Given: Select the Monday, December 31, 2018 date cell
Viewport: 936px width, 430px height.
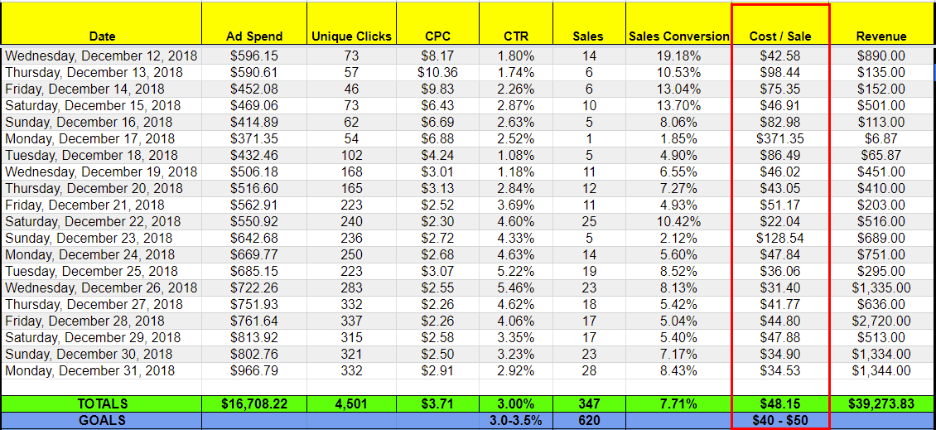Looking at the screenshot, I should tap(102, 370).
